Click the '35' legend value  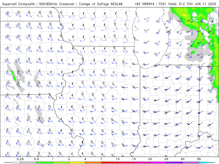[x=199, y=159]
